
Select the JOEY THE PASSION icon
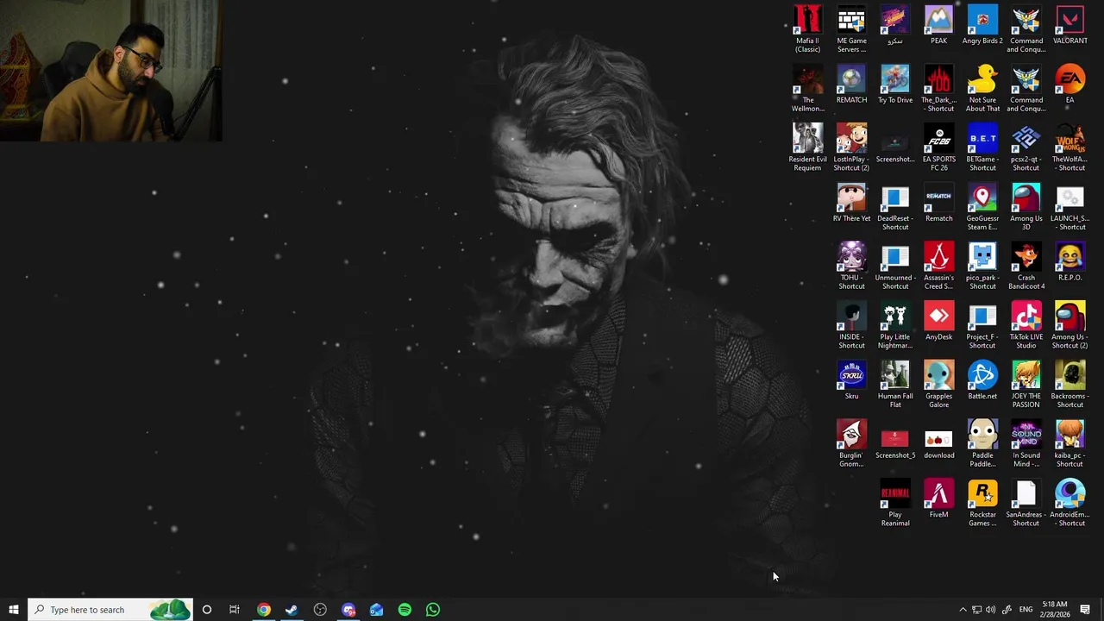click(x=1026, y=384)
